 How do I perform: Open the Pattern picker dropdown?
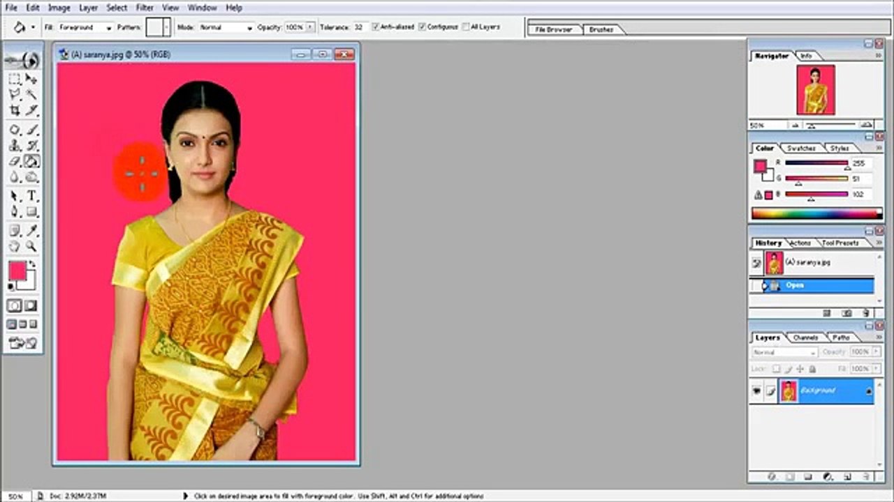click(x=166, y=28)
